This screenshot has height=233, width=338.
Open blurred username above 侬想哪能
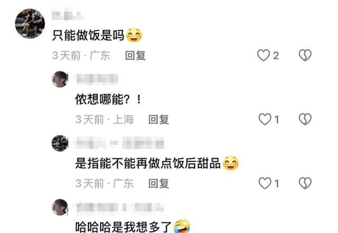coord(97,79)
